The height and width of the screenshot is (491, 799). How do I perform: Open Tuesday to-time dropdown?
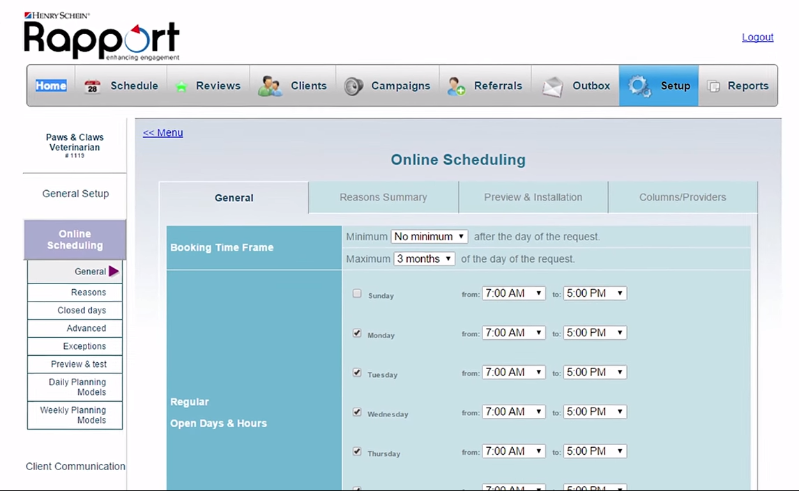[x=595, y=373]
